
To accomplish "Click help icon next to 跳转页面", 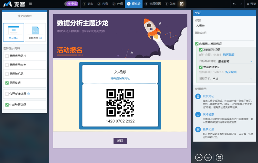I will click(41, 38).
